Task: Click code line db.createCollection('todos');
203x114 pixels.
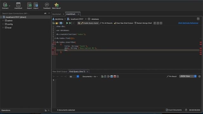Action: click(x=71, y=34)
